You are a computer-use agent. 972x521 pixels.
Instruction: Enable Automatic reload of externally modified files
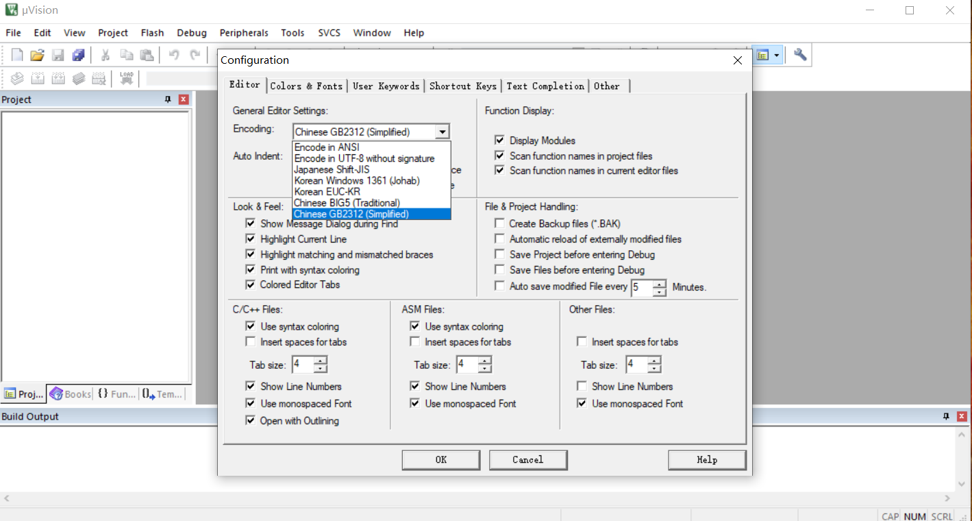click(499, 239)
